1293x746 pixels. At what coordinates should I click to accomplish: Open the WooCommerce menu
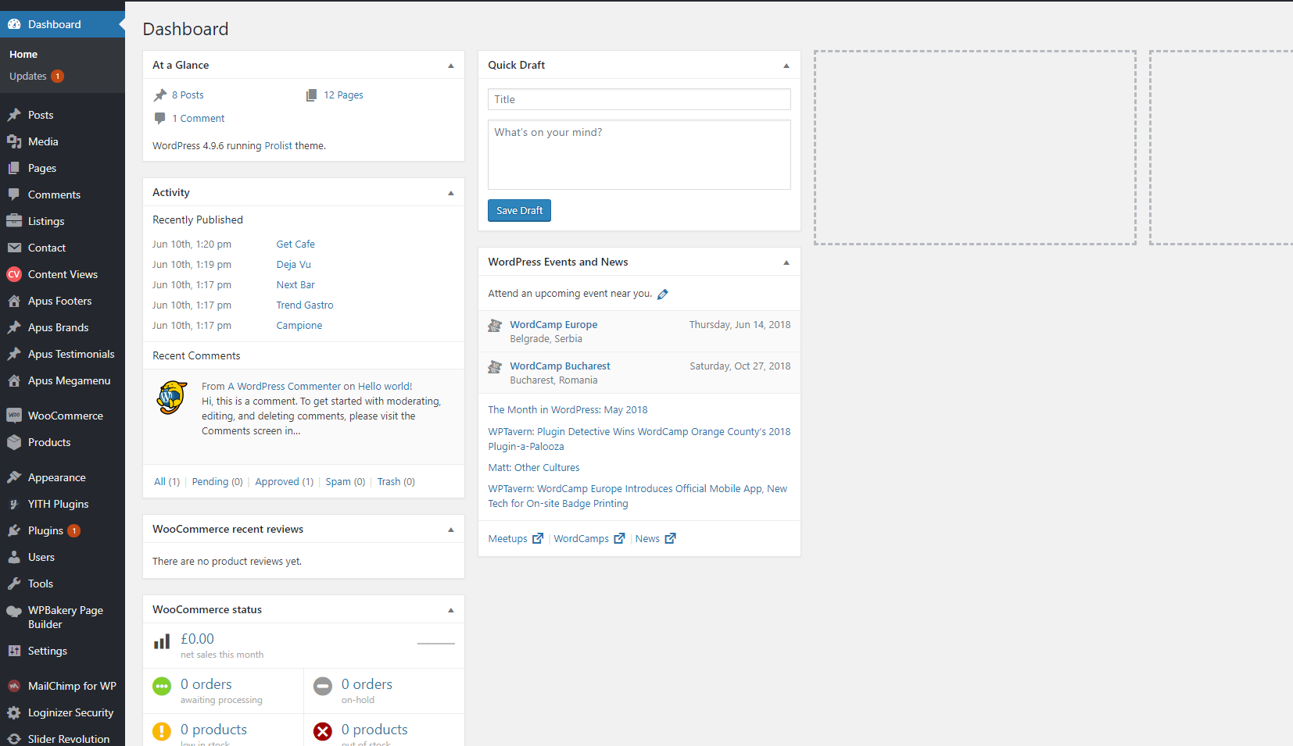pos(66,416)
